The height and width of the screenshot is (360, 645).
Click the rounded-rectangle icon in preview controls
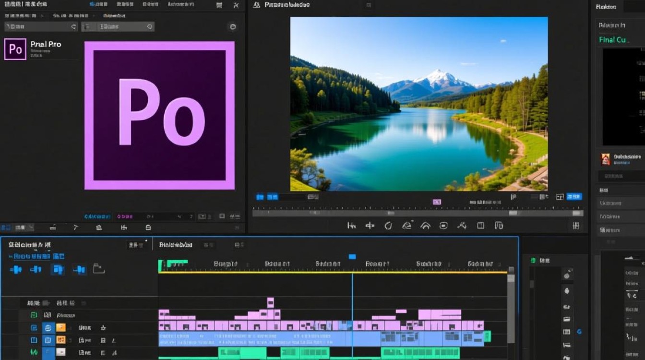tap(443, 225)
